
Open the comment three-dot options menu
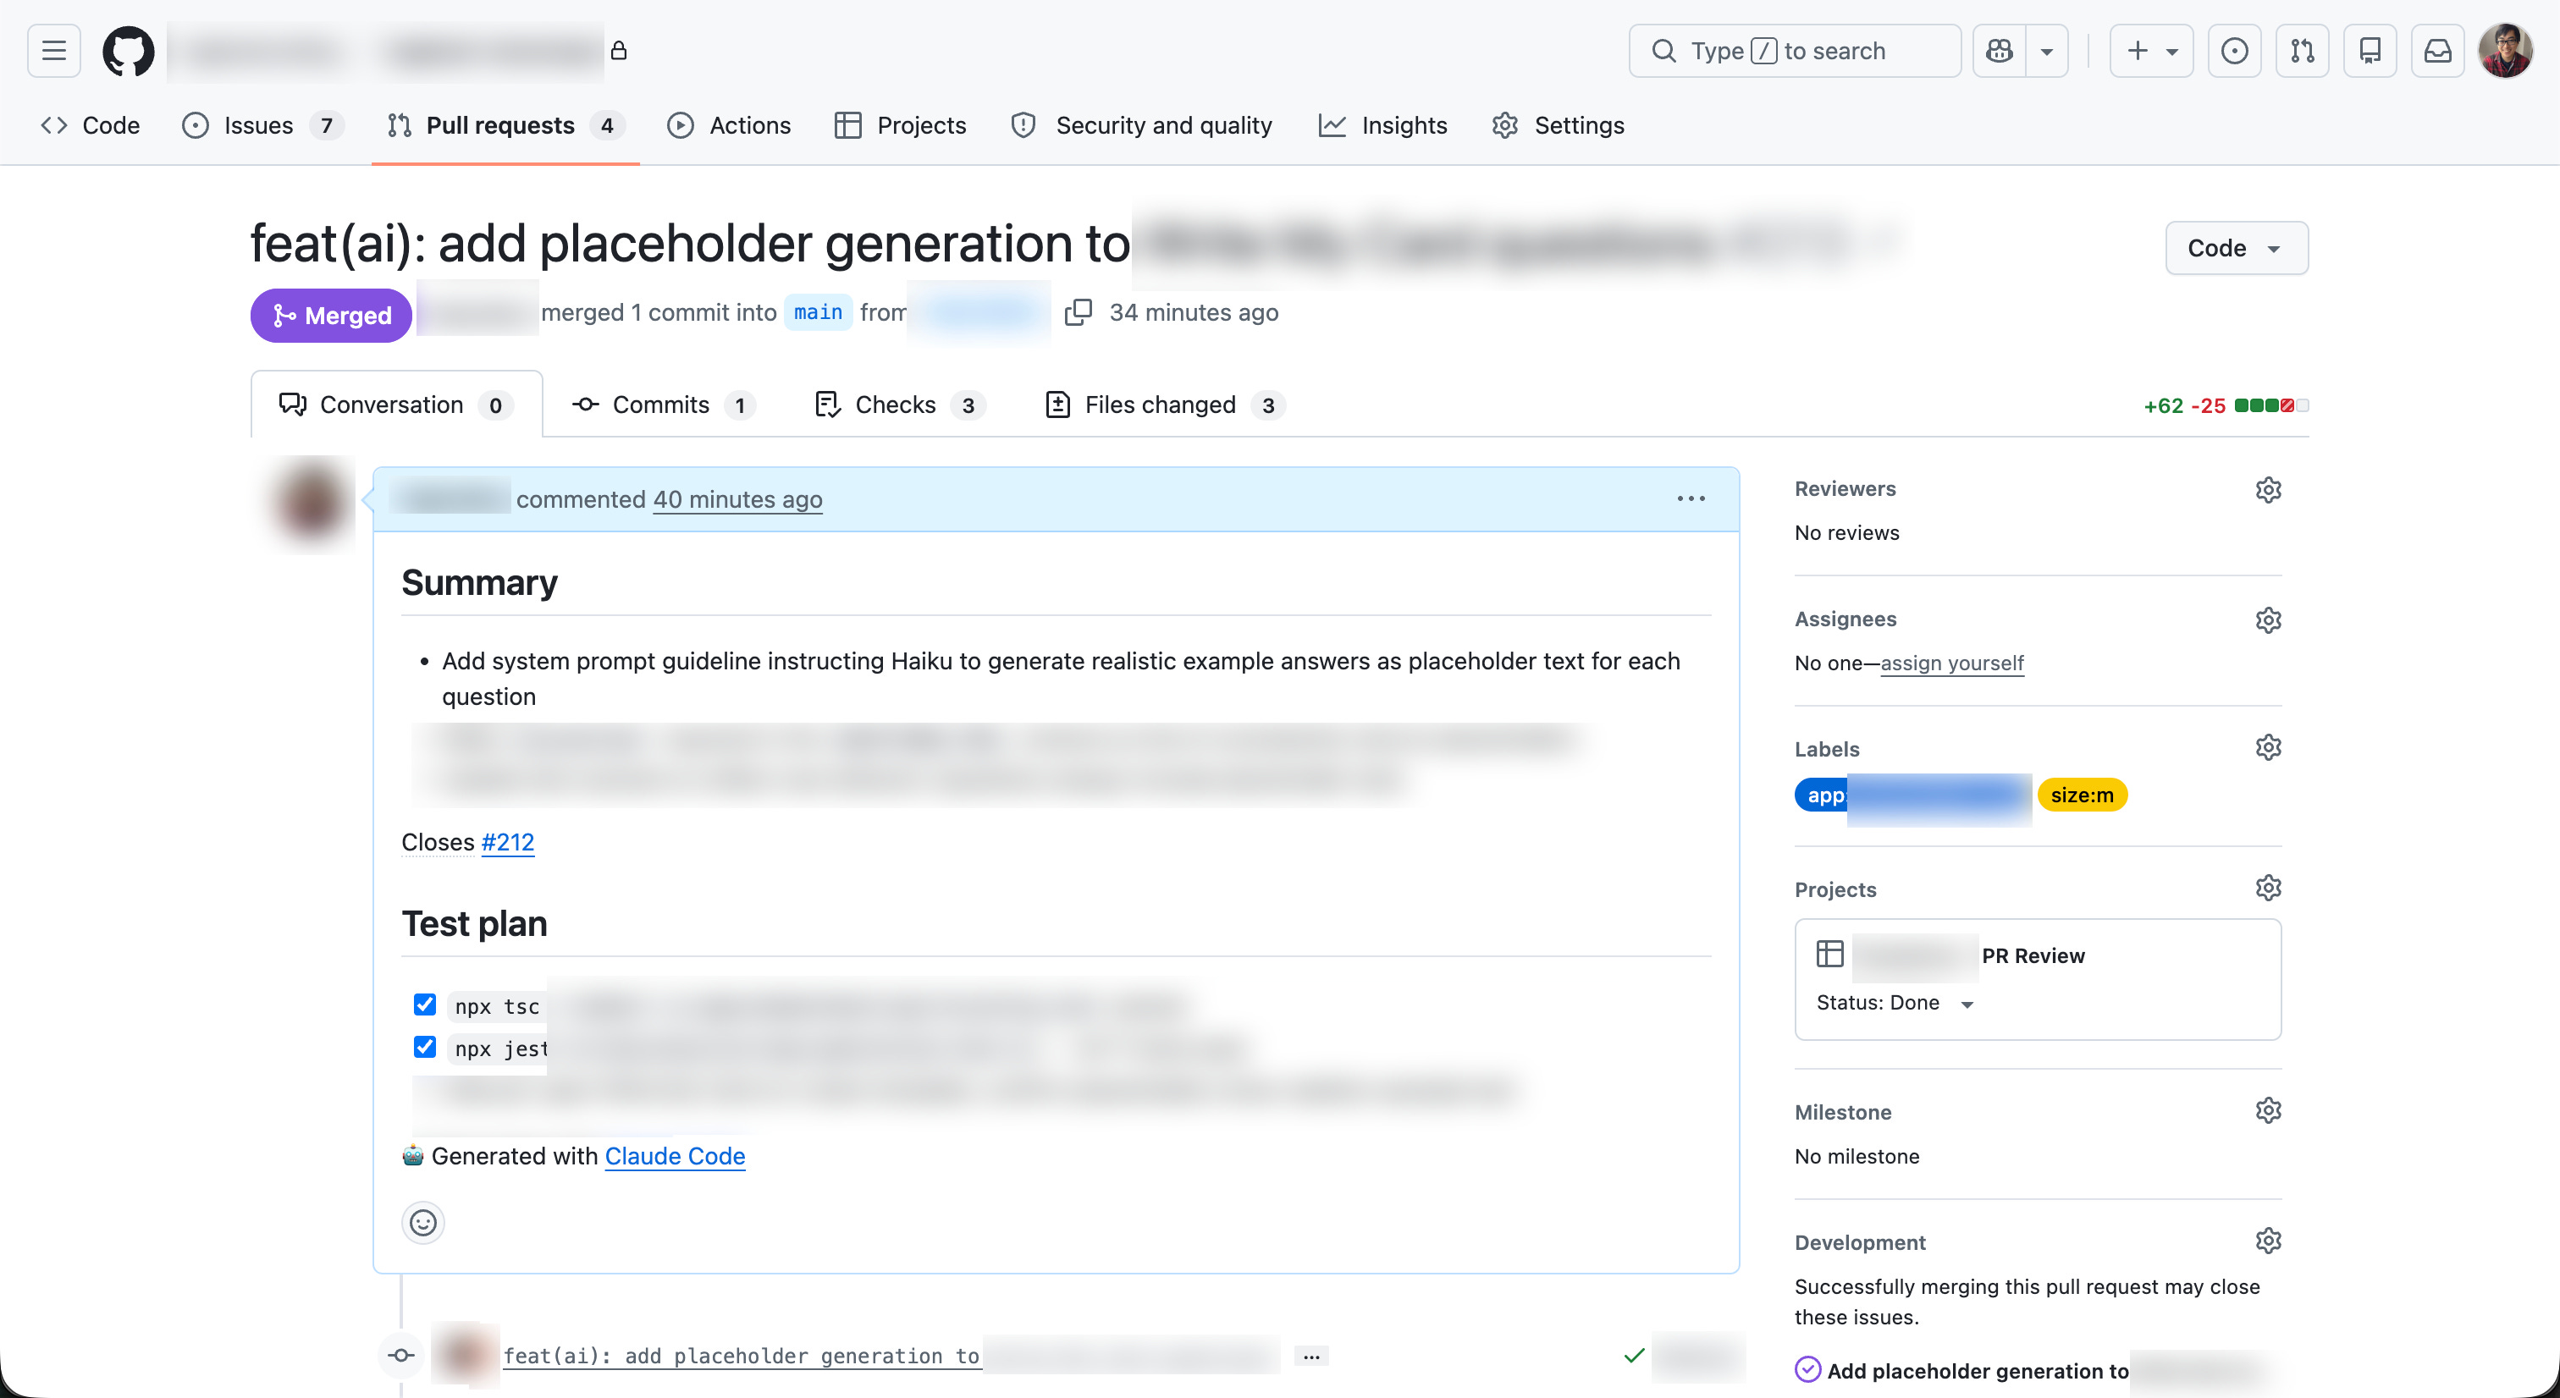[1691, 498]
